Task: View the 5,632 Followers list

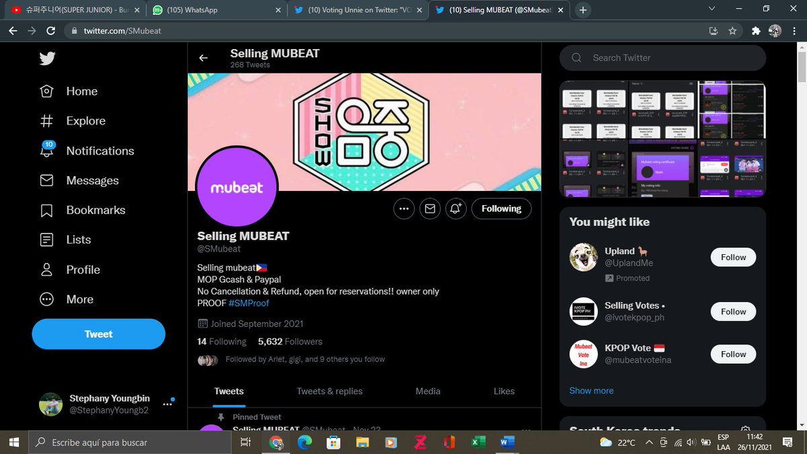Action: coord(290,342)
